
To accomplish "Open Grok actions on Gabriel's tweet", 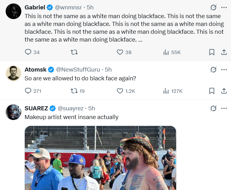I will tap(213, 7).
